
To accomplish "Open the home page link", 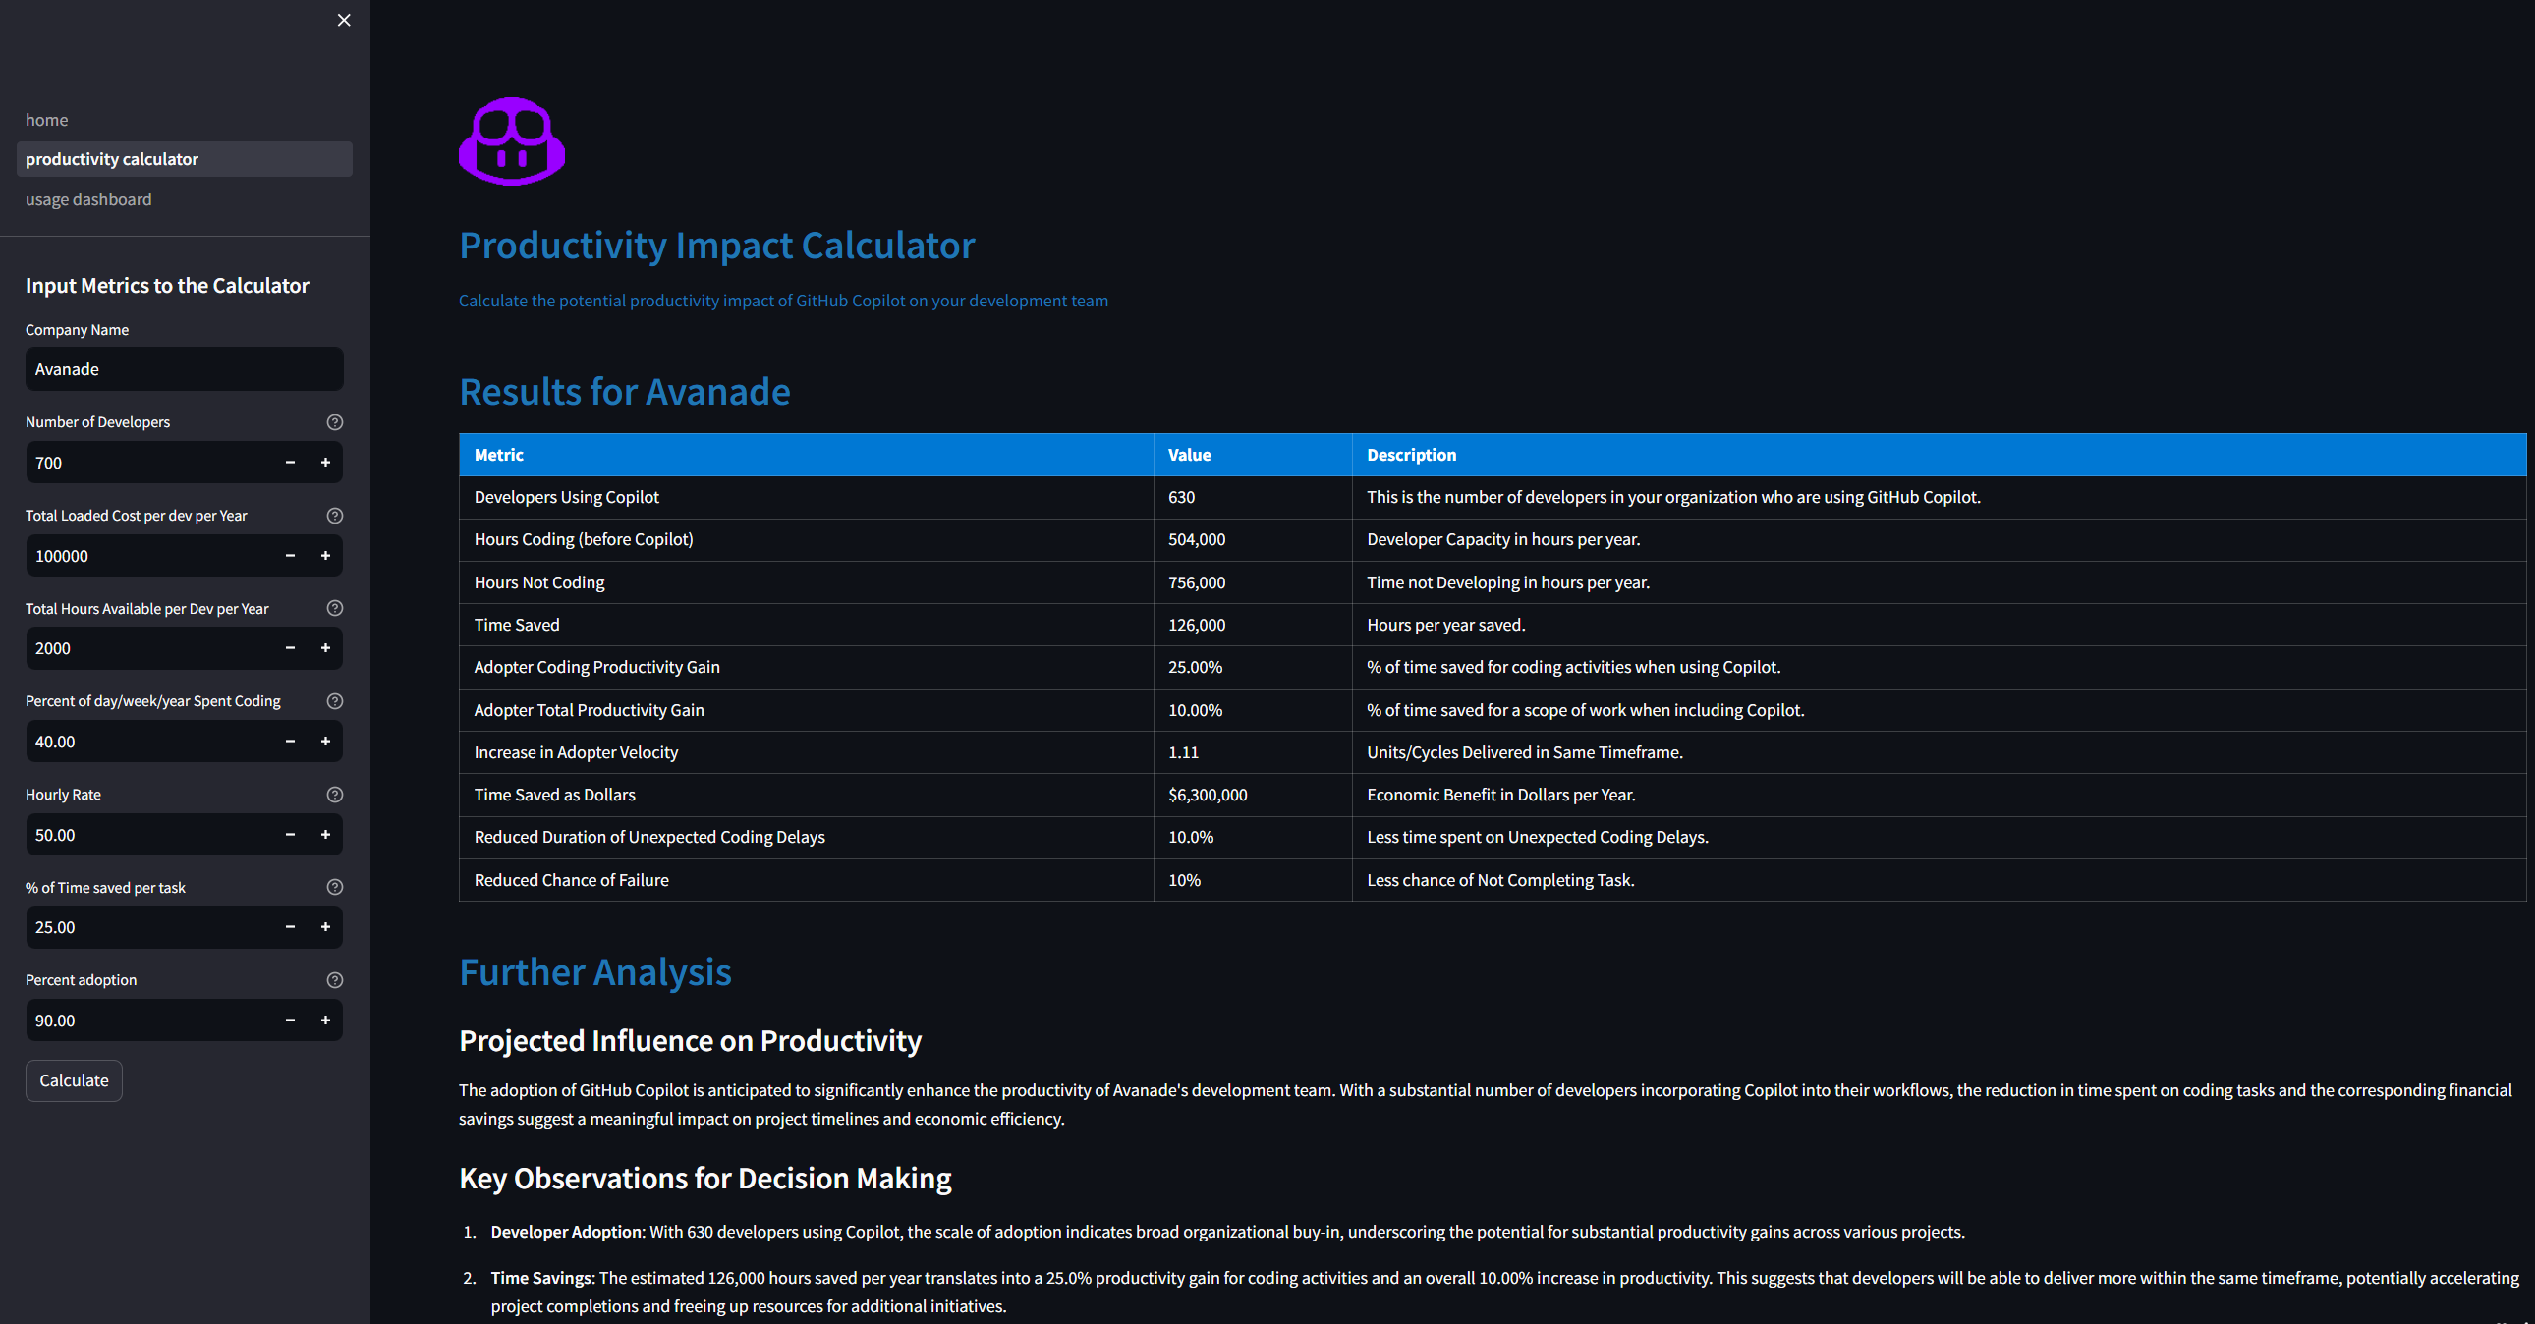I will pyautogui.click(x=46, y=119).
